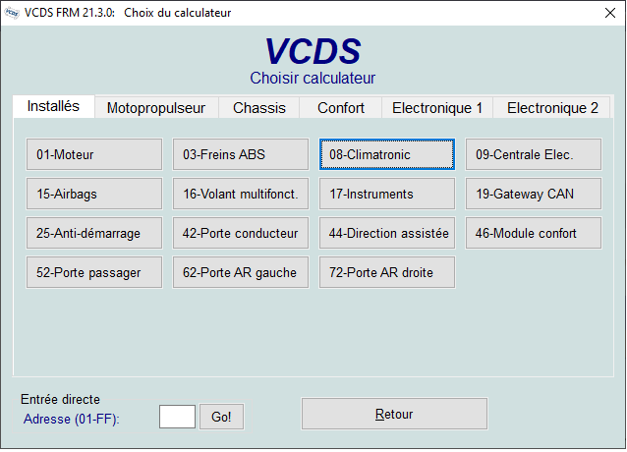Choose 09-Centrale Elec. controller
The height and width of the screenshot is (452, 627).
pos(534,154)
